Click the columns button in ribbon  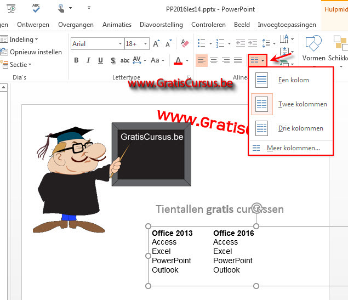tap(258, 60)
